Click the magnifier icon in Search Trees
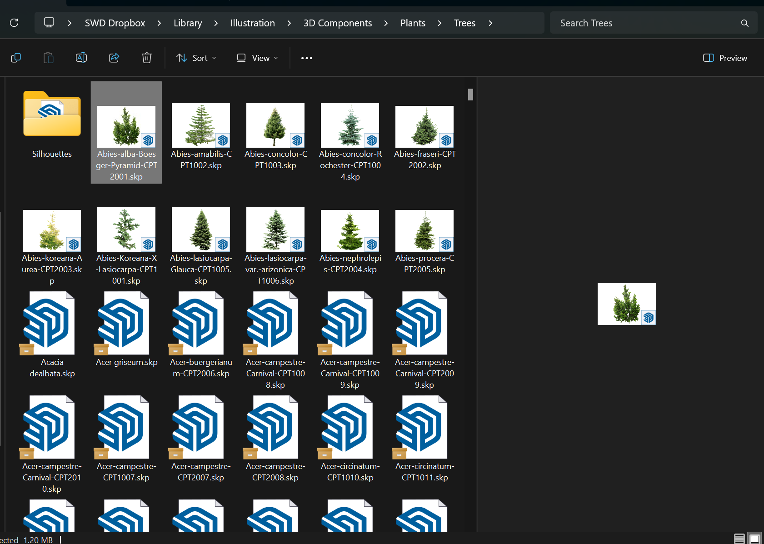Screen dimensions: 764x544 (744, 23)
